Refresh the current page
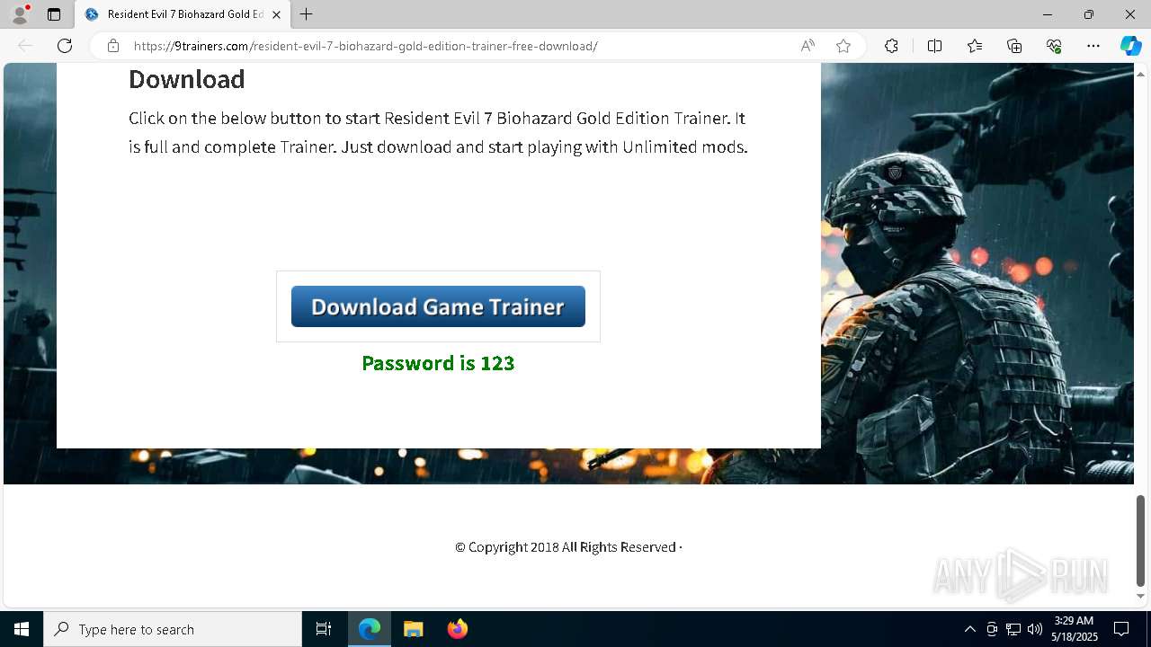Viewport: 1151px width, 647px height. click(x=65, y=46)
